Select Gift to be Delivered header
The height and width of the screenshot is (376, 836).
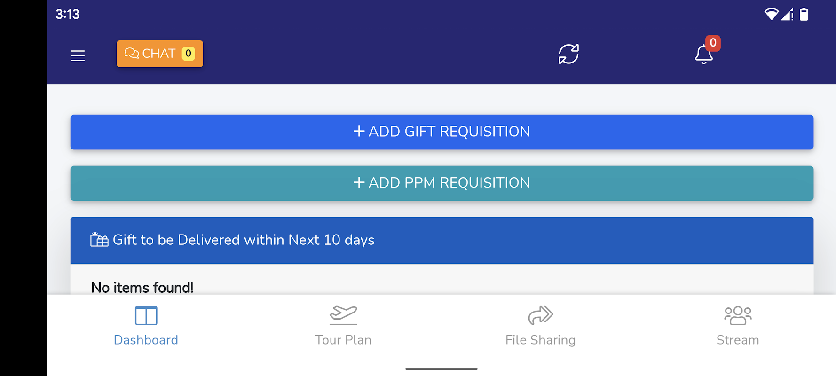244,240
